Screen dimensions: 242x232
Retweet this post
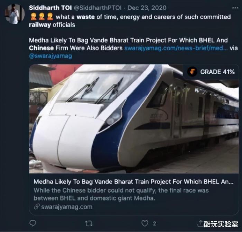[89, 223]
